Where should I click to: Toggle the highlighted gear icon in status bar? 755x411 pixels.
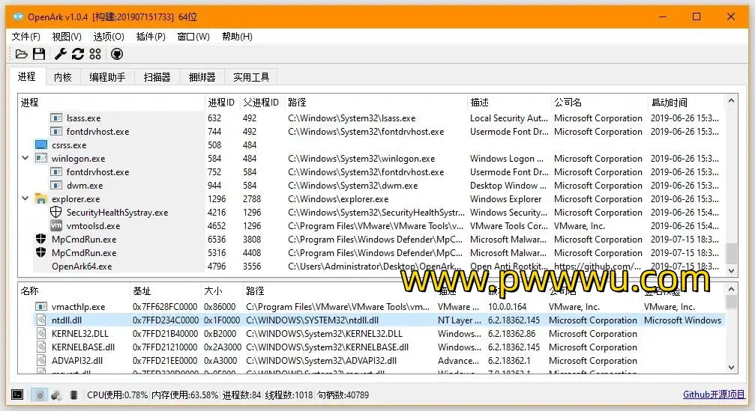(x=39, y=395)
